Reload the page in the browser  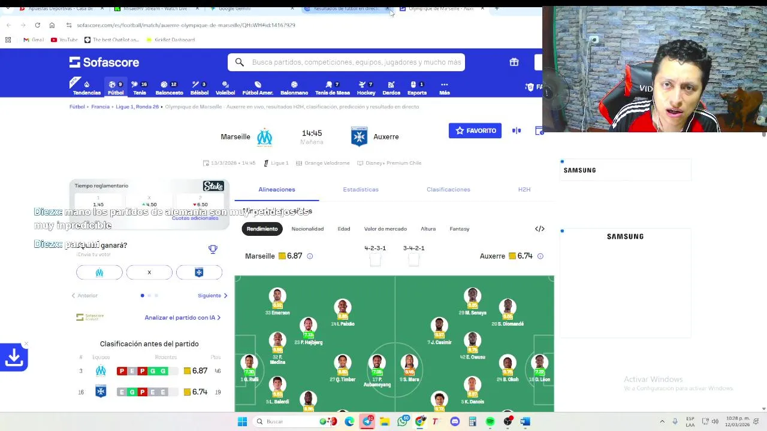pos(37,25)
